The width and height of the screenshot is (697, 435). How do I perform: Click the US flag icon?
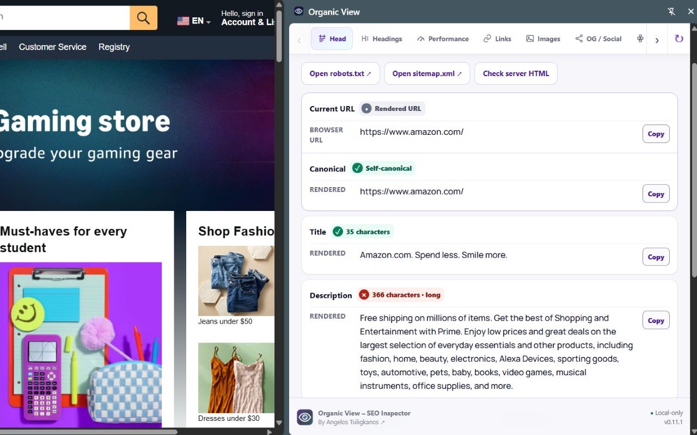point(183,21)
